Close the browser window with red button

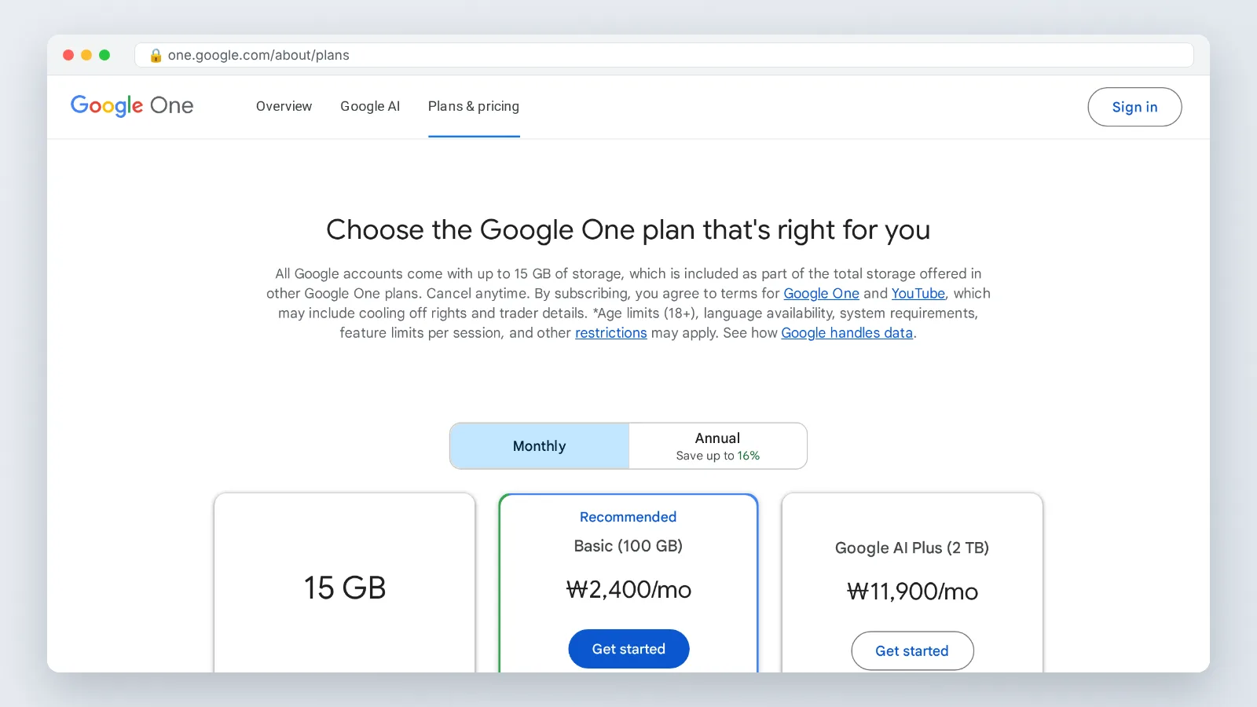tap(68, 55)
